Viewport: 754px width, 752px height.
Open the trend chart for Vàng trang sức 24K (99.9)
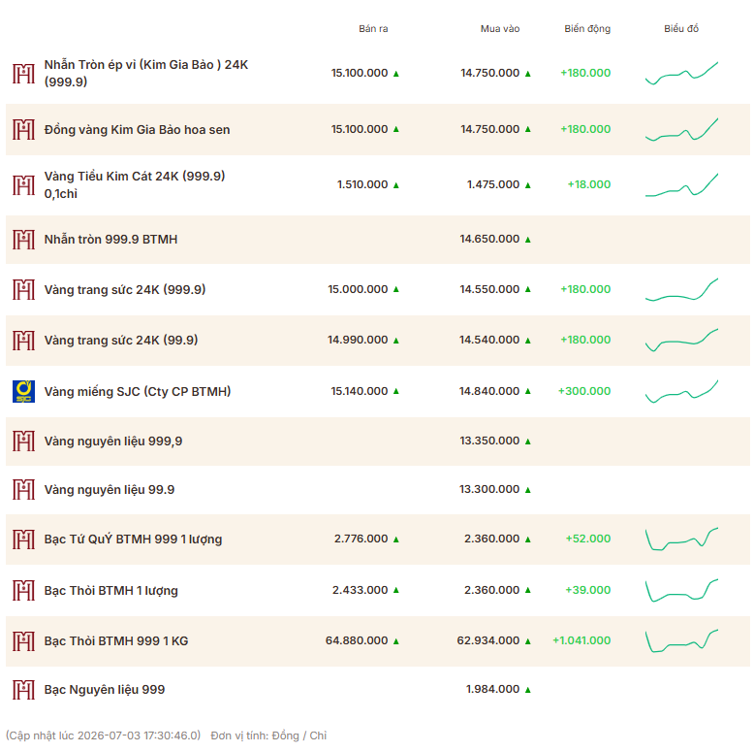pos(681,340)
